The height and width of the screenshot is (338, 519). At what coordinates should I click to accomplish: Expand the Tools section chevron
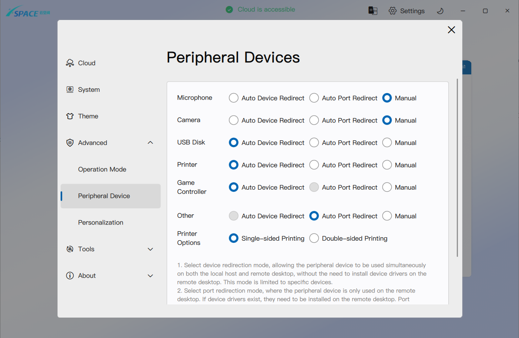(x=150, y=249)
